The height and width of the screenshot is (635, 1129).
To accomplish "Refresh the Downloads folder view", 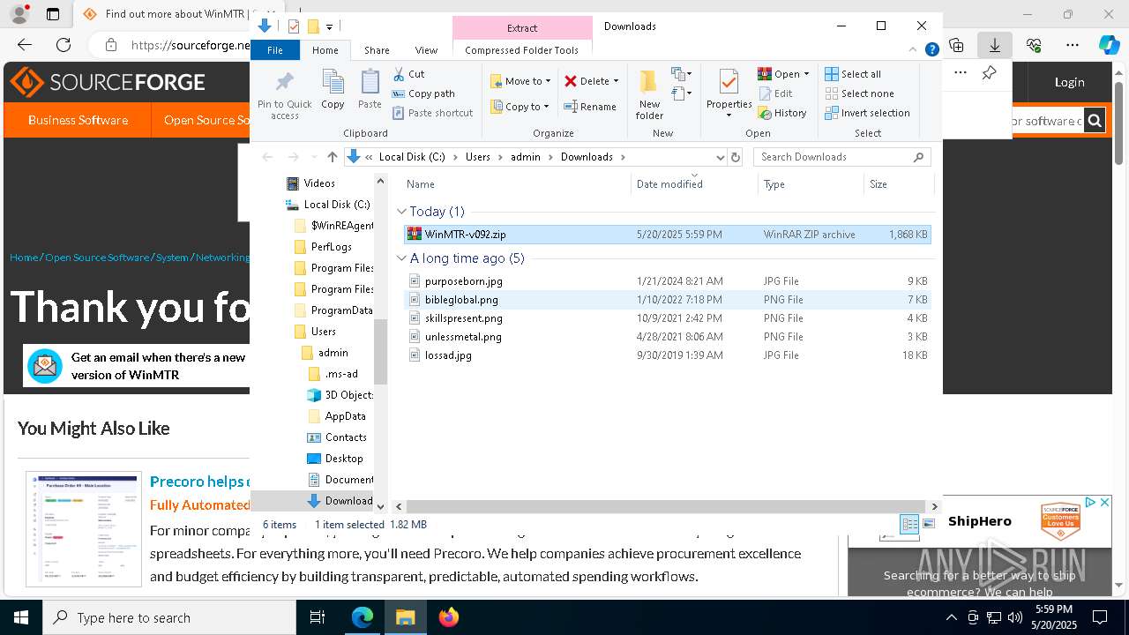I will [736, 157].
